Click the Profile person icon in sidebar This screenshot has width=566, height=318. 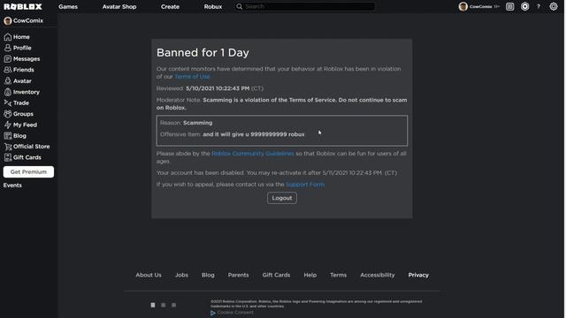point(8,48)
